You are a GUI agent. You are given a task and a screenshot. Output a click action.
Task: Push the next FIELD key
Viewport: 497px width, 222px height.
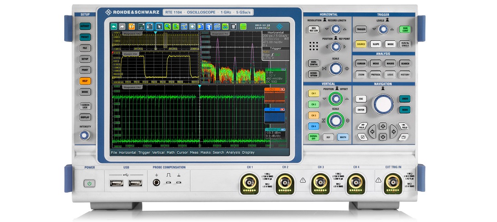coord(403,126)
